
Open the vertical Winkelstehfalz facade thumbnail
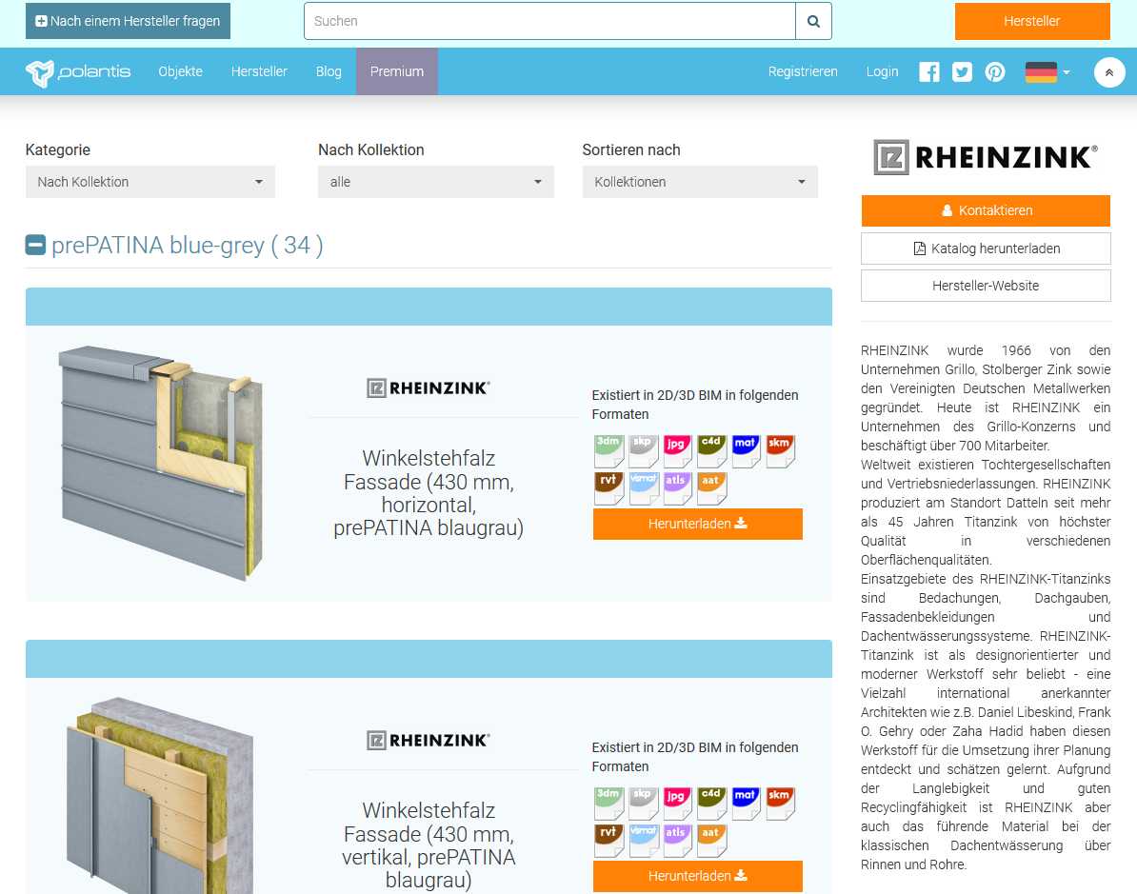pyautogui.click(x=160, y=795)
